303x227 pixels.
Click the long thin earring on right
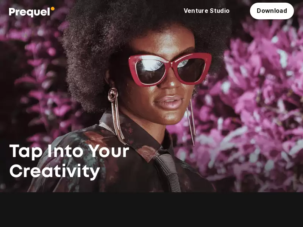(x=191, y=122)
